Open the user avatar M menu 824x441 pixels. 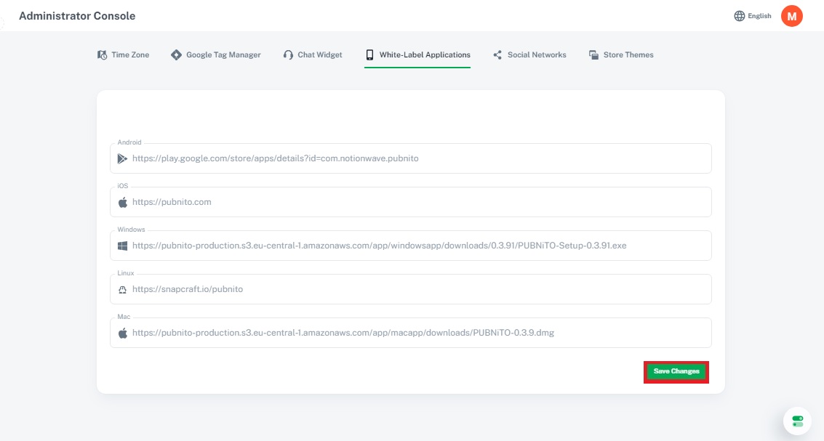(791, 16)
